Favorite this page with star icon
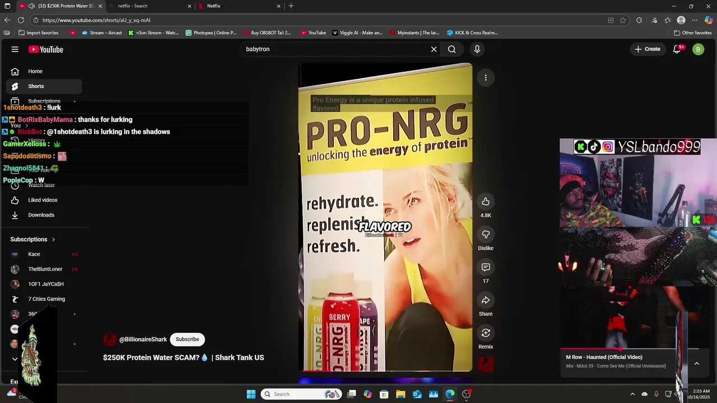Screen dimensions: 717x403 (623, 20)
